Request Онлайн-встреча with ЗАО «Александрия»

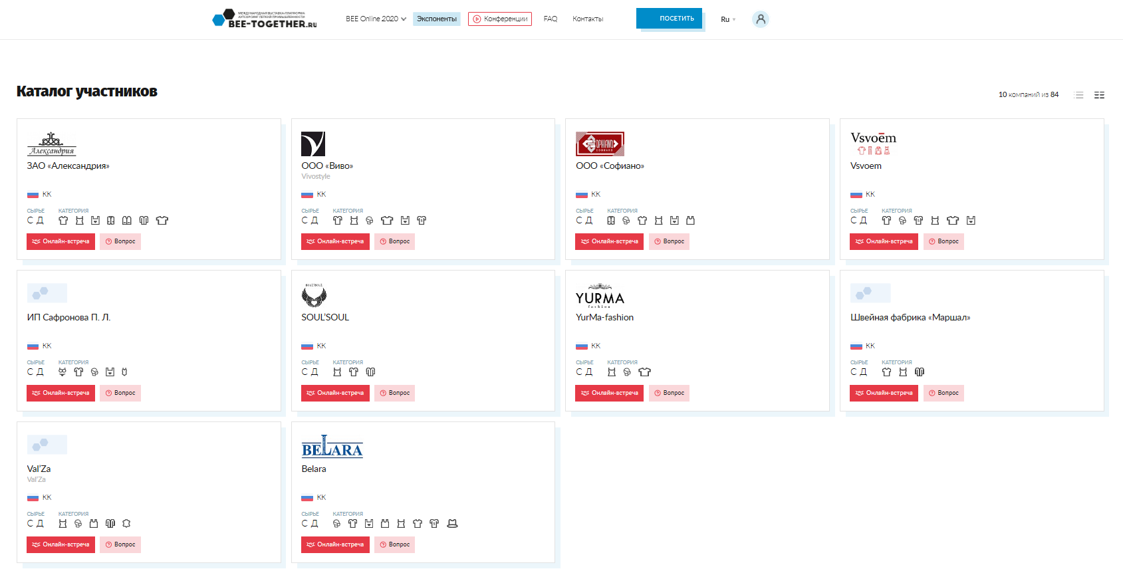pos(61,241)
